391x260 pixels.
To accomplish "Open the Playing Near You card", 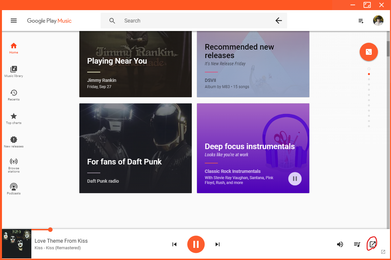I will tap(136, 64).
